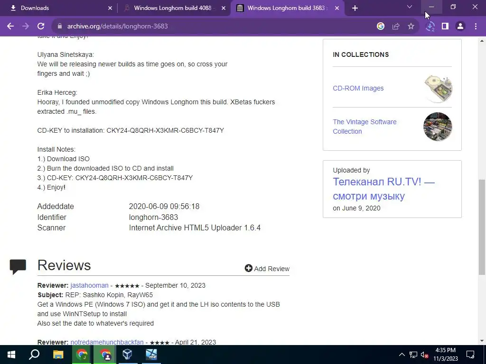Open CD-ROM Images collection link
486x364 pixels.
pyautogui.click(x=358, y=88)
